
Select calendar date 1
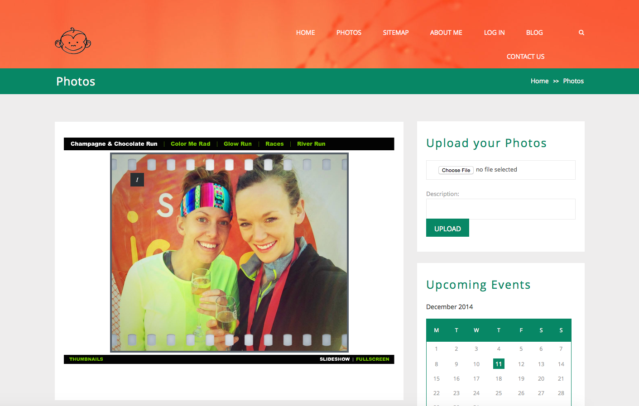tap(437, 349)
